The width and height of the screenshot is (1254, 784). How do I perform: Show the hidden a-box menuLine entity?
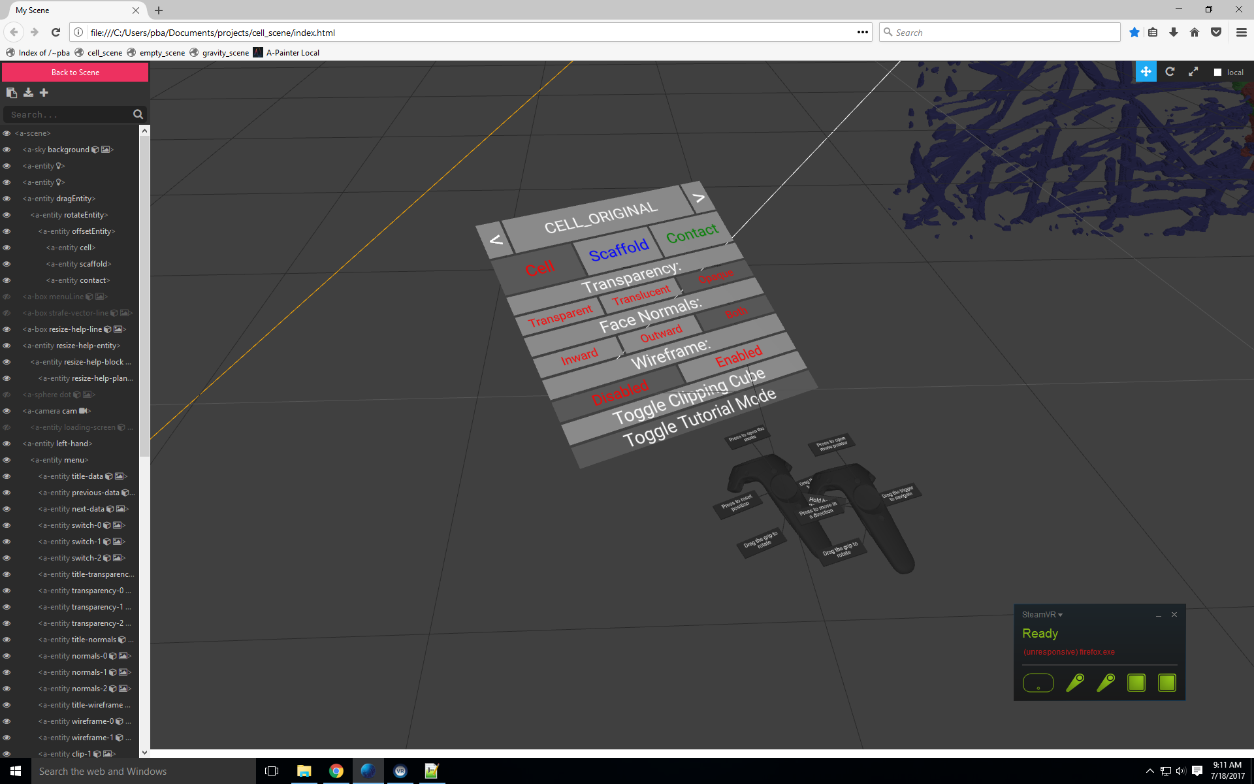pyautogui.click(x=7, y=297)
